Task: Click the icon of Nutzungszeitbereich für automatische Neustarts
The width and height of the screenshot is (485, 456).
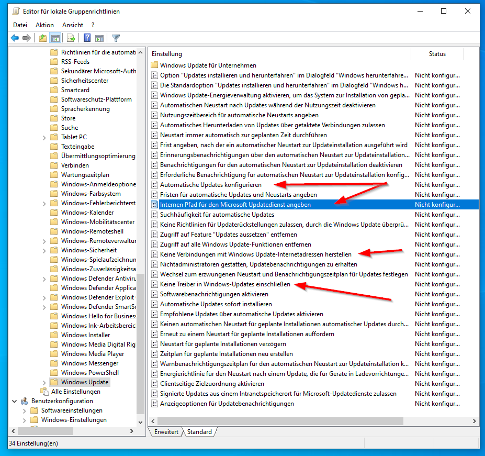Action: click(x=154, y=115)
